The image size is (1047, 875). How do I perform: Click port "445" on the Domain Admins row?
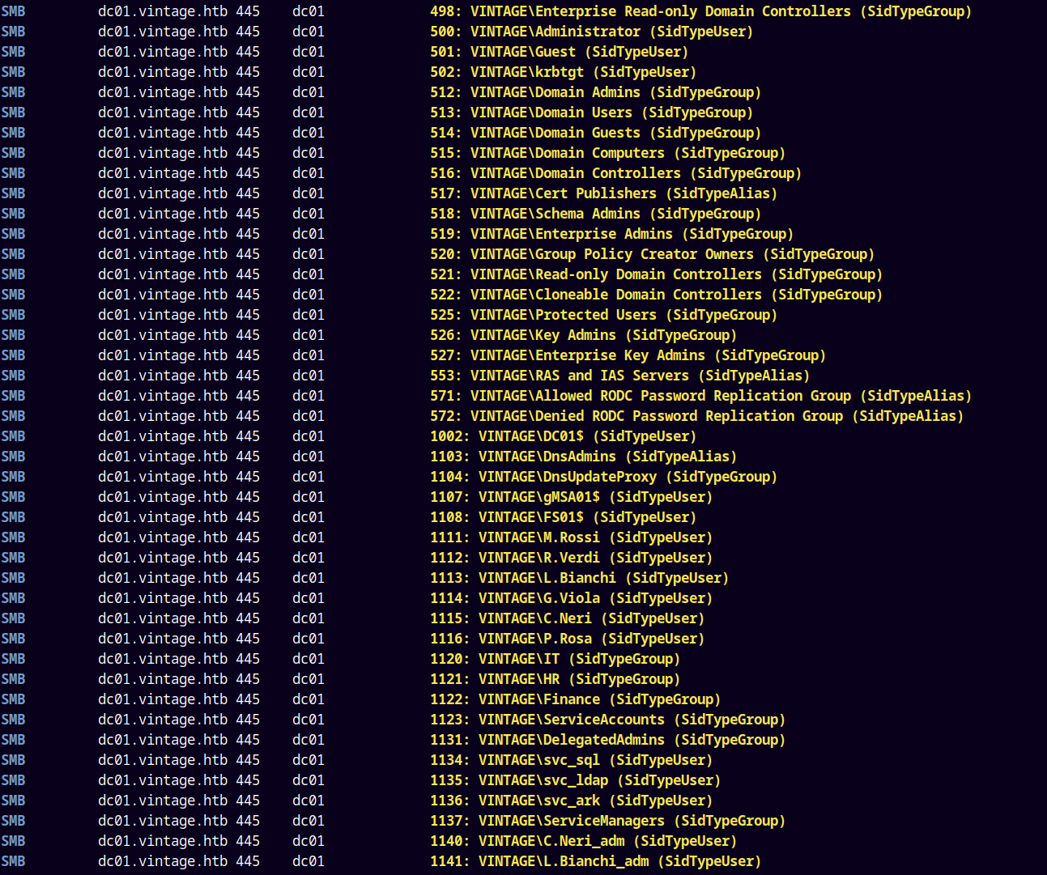click(x=248, y=92)
